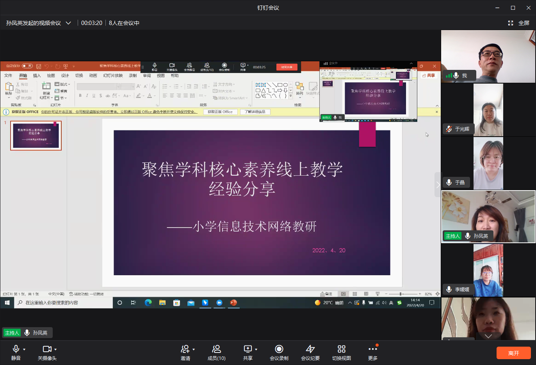Open File Explorer from the taskbar
The image size is (536, 365).
tap(162, 303)
